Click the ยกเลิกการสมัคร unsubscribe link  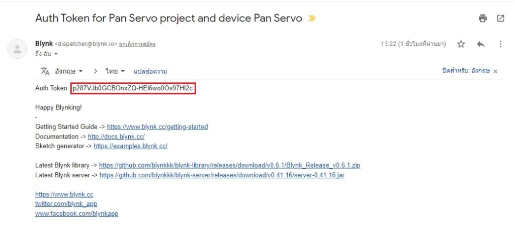tap(137, 44)
